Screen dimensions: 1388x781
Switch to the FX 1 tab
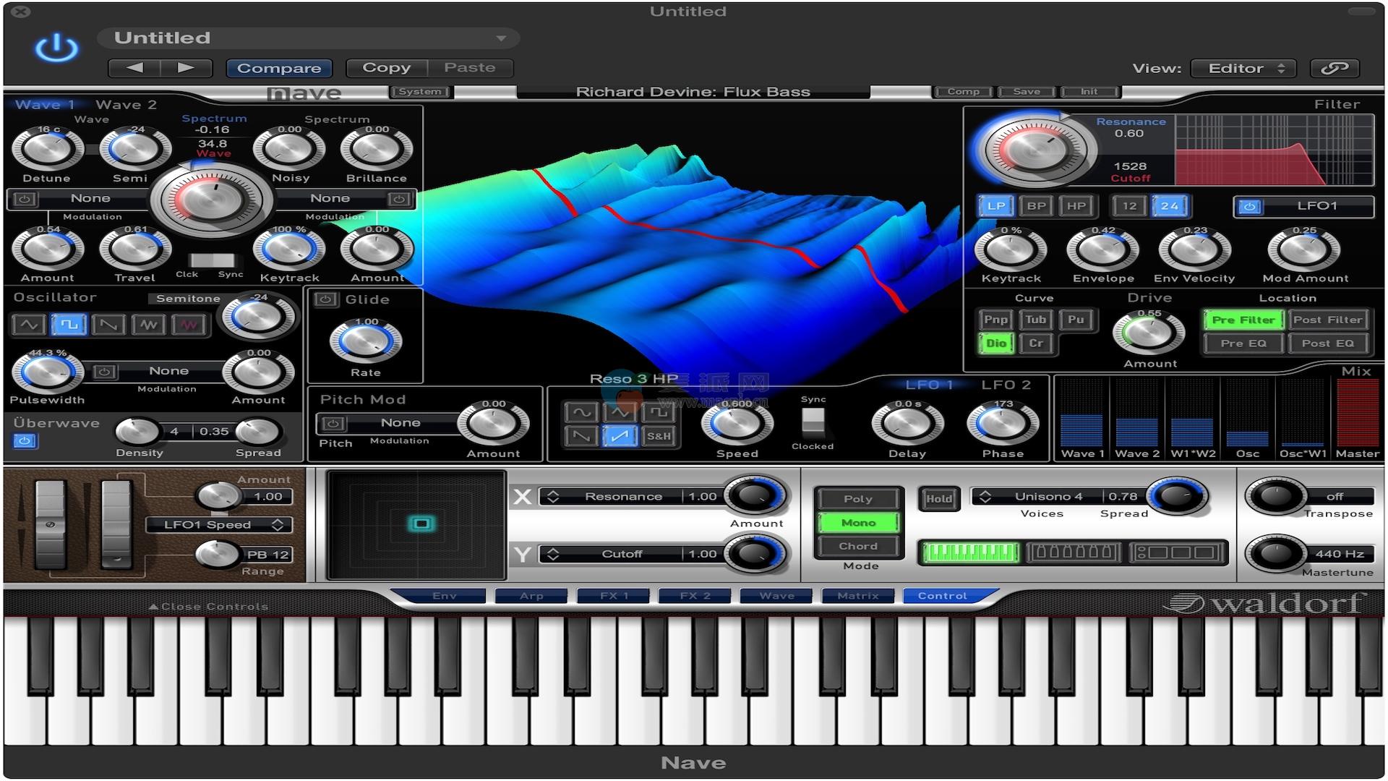coord(614,596)
